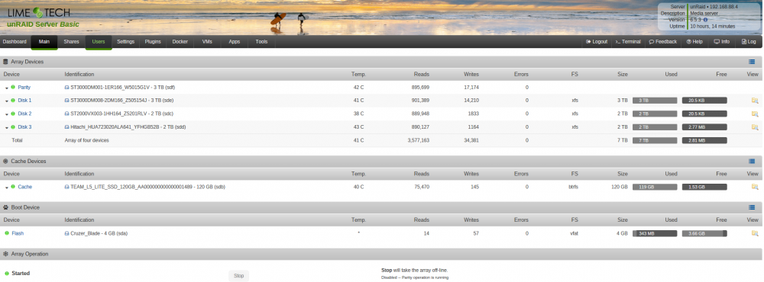Click the Stop array button
This screenshot has width=764, height=282.
[238, 276]
